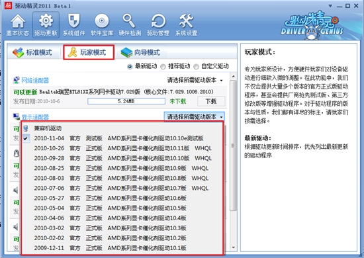Open the 显示适配器 link

pos(35,117)
